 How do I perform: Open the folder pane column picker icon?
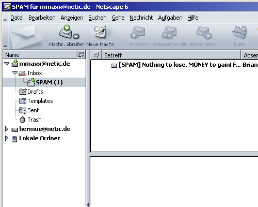point(82,55)
